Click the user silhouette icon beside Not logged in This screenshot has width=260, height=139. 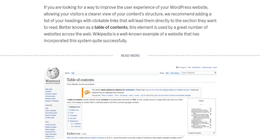coord(177,67)
